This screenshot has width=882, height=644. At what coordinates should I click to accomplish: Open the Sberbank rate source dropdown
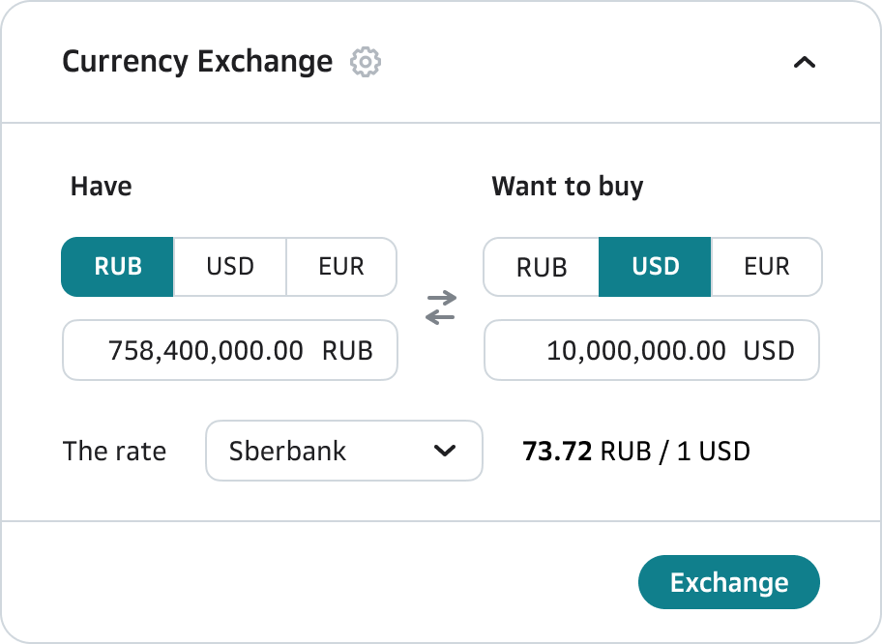[343, 451]
